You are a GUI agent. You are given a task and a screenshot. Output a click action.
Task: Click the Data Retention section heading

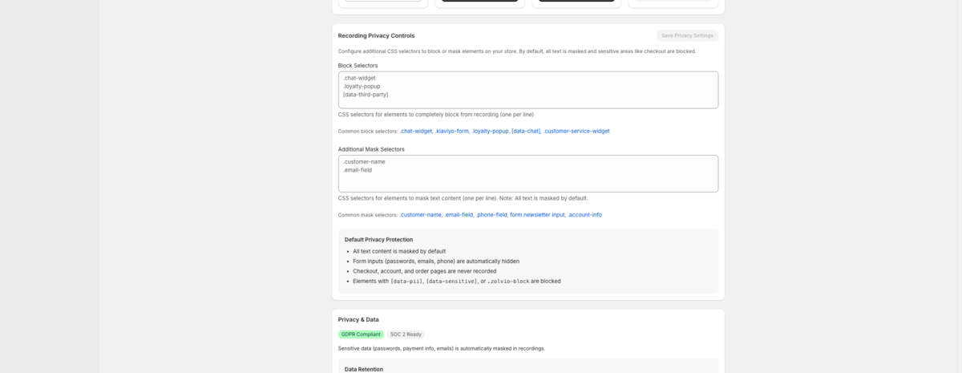[x=363, y=369]
